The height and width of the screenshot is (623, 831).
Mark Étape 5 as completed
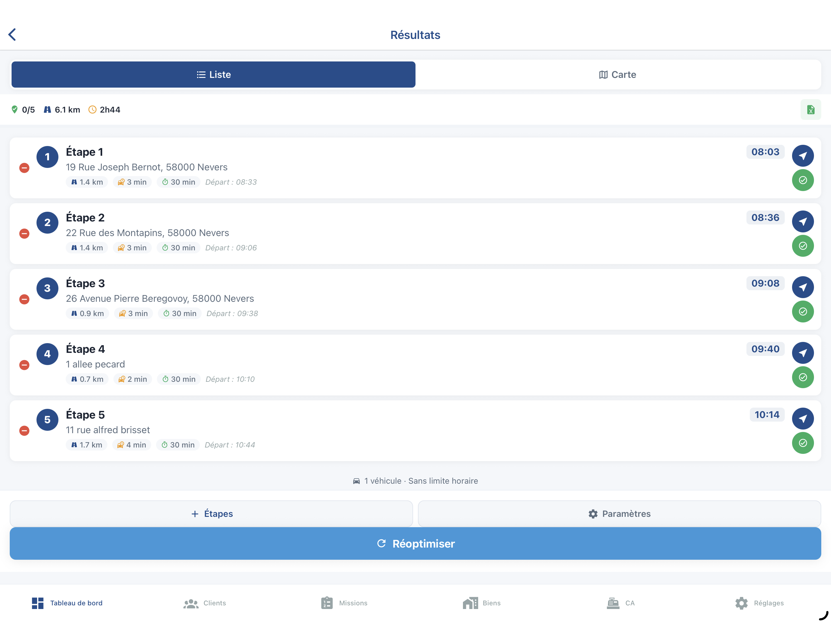tap(803, 443)
